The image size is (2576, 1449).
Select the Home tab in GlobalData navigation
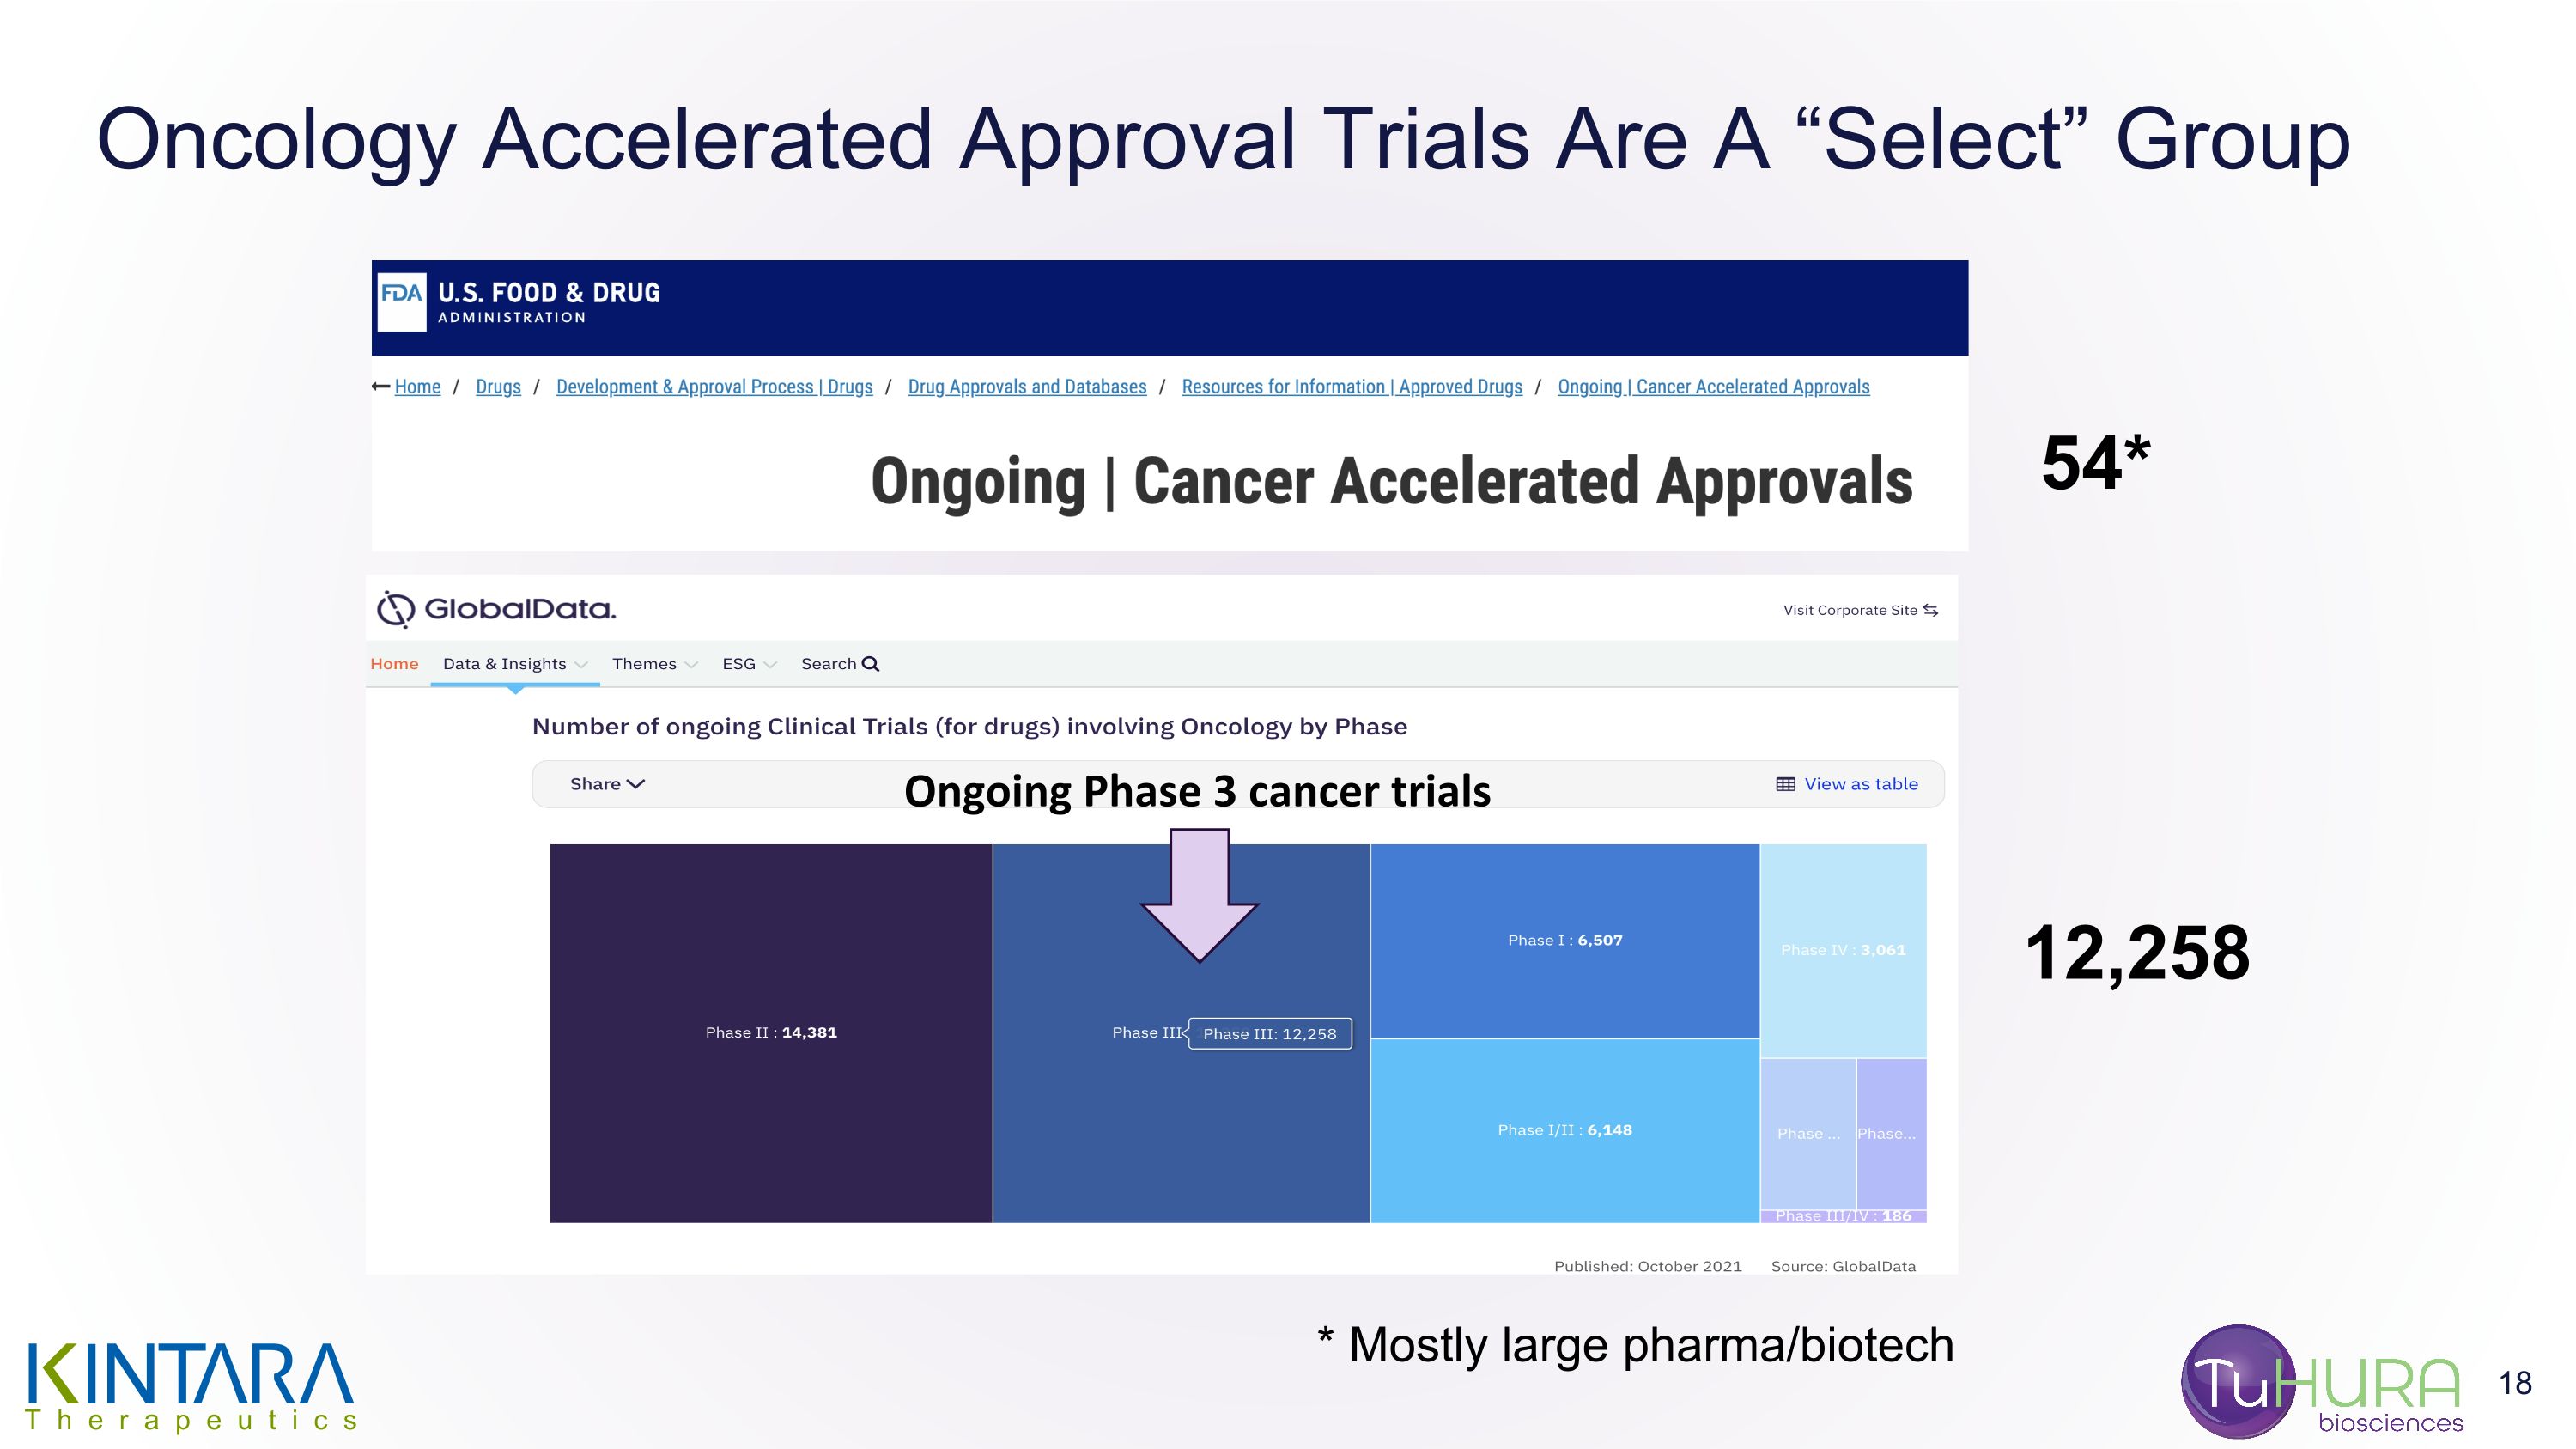pos(394,664)
